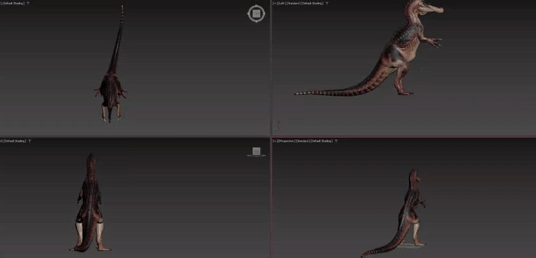Click the axis tripod icon in Left viewport
Screen dimensions: 536x258
point(277,127)
